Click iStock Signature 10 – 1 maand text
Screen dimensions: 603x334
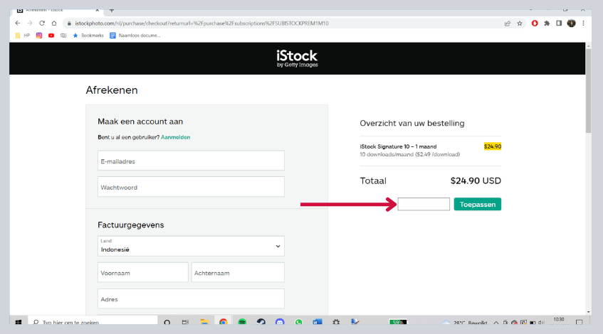(x=398, y=146)
